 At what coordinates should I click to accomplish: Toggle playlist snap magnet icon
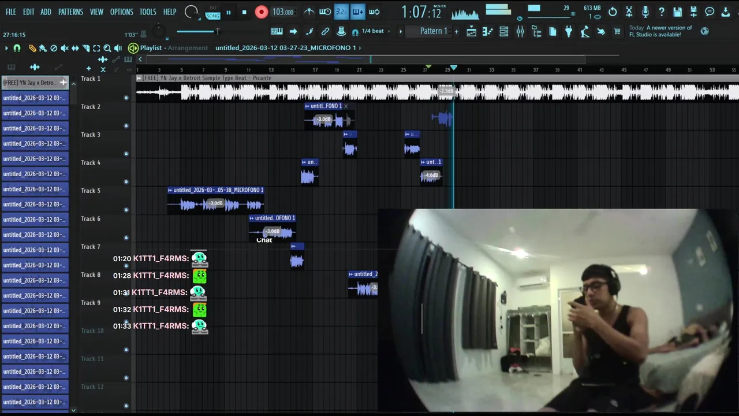pos(17,49)
